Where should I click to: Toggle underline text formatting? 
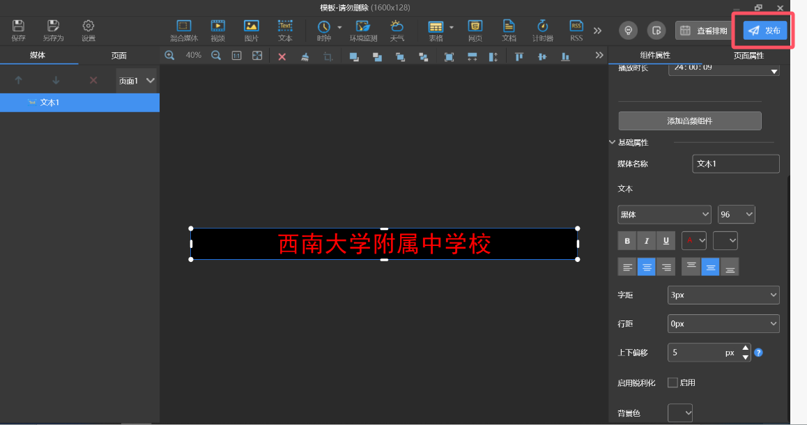(666, 240)
